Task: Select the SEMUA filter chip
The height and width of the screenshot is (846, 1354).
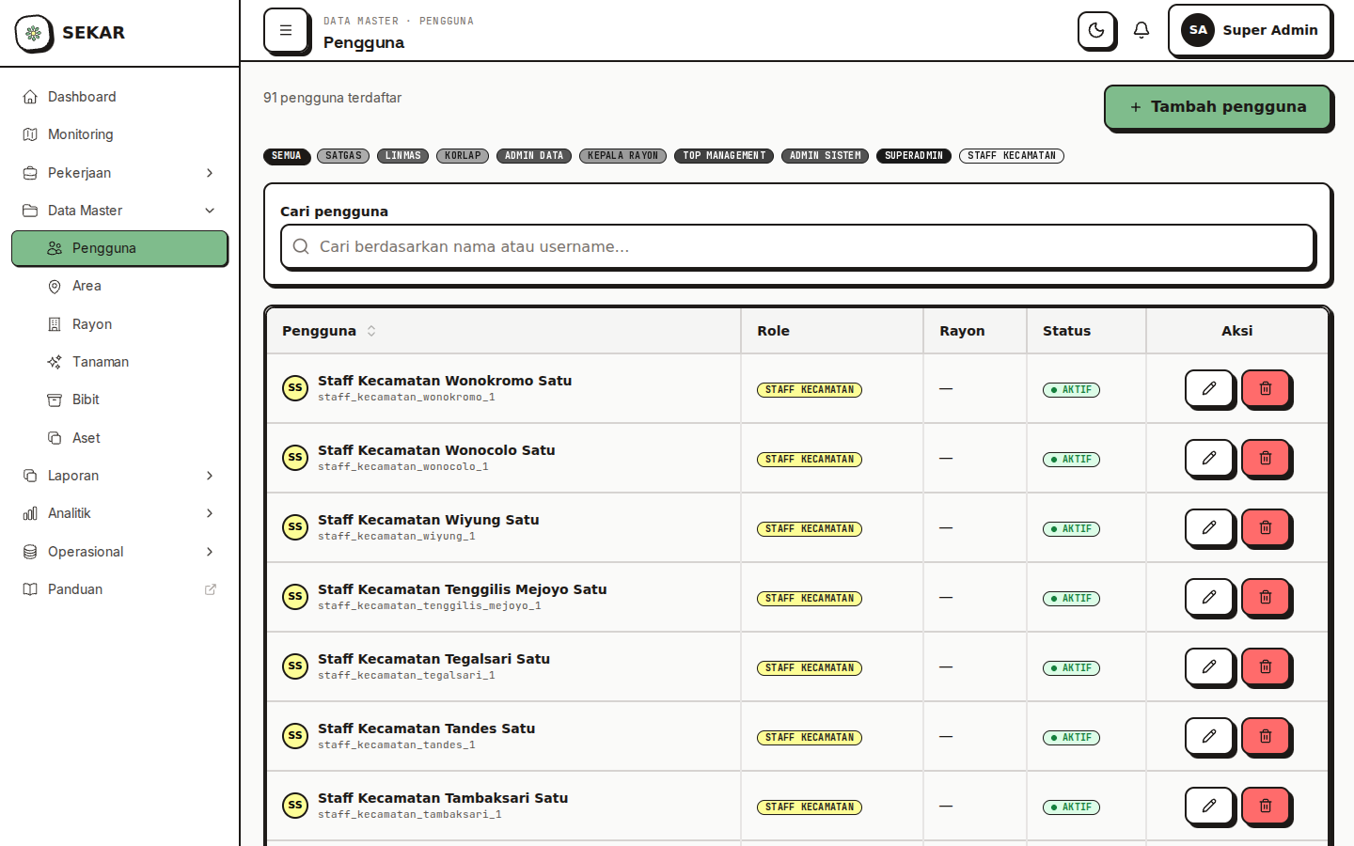Action: 287,156
